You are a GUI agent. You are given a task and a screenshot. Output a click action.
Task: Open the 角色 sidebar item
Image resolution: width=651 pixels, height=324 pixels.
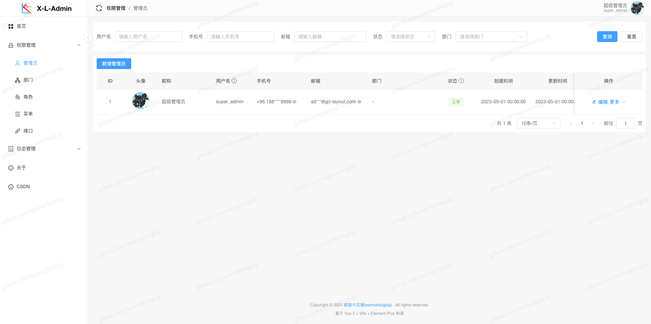click(44, 97)
